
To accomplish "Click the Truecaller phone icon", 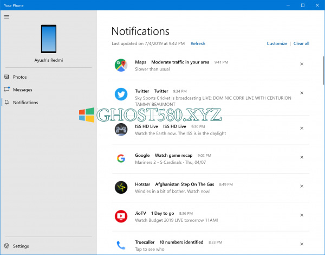I will point(121,245).
